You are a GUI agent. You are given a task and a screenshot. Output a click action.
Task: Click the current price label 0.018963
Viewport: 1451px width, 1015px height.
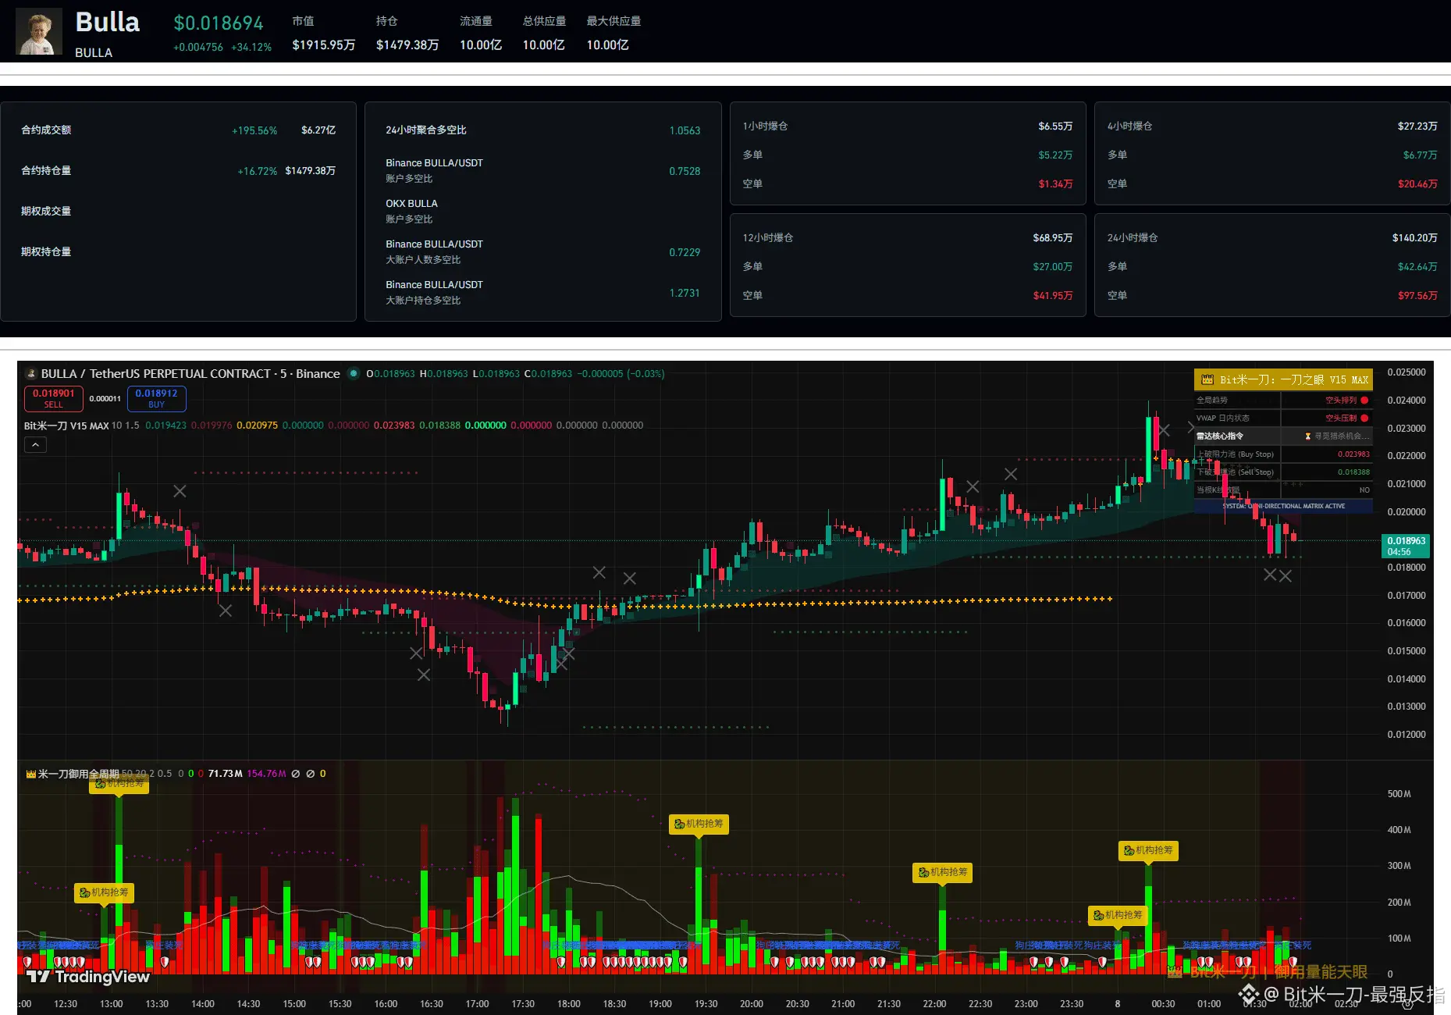1407,546
